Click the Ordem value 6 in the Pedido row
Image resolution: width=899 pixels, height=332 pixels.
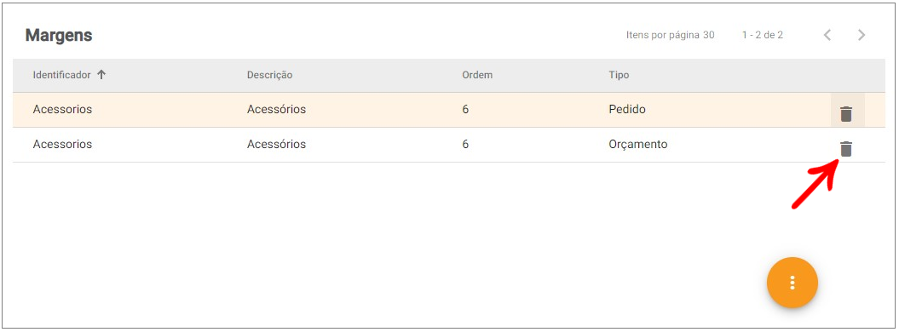coord(465,109)
